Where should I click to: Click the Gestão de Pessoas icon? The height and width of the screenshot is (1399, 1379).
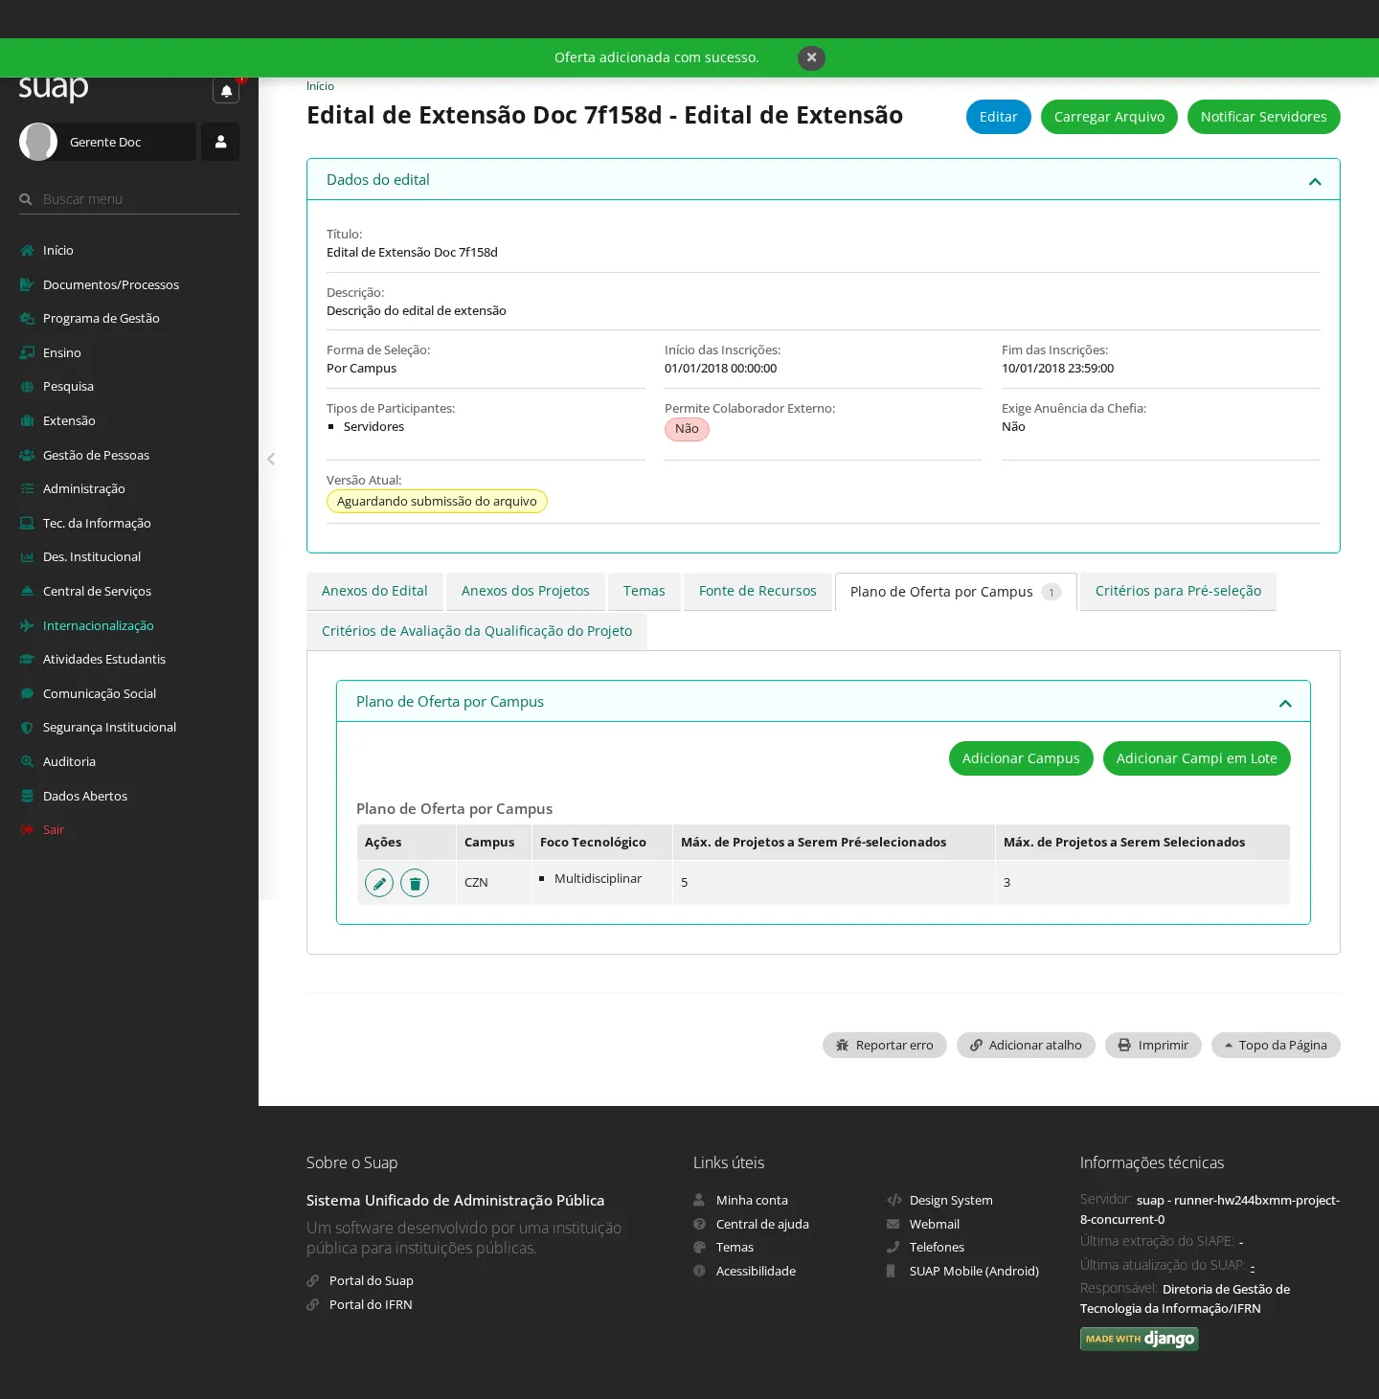click(27, 455)
